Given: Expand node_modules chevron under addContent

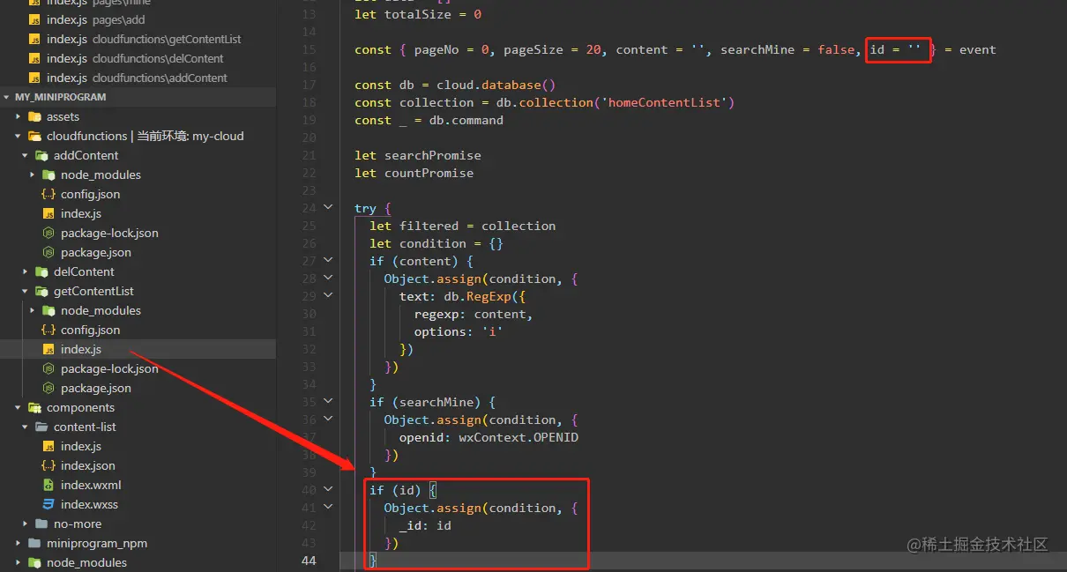Looking at the screenshot, I should pos(33,175).
